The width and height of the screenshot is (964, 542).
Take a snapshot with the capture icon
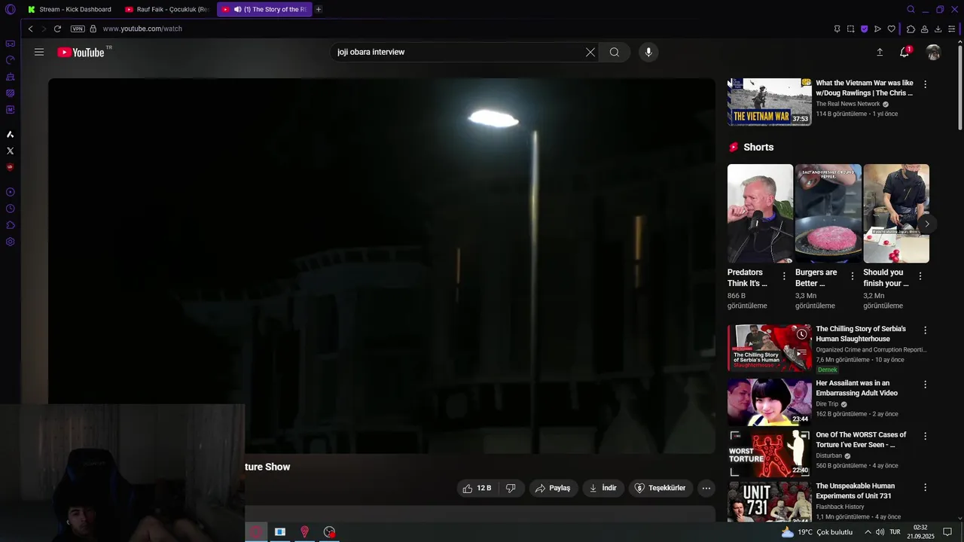tap(850, 29)
